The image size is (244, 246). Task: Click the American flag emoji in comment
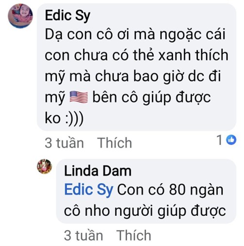79,97
